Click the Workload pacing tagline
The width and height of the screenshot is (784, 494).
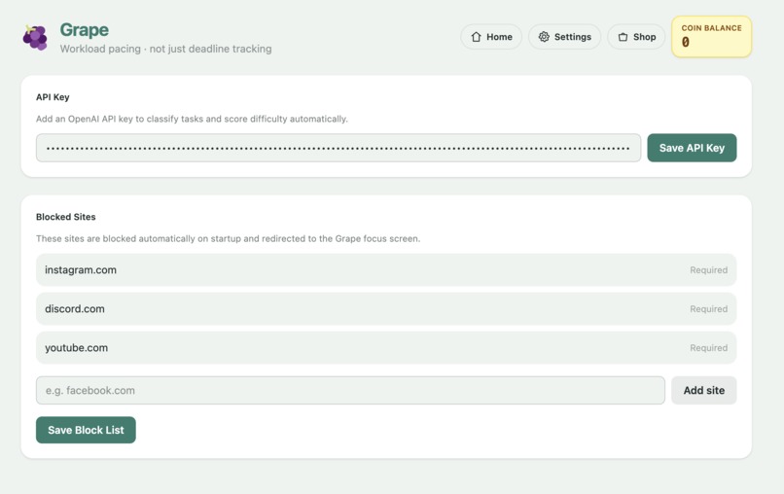[166, 49]
